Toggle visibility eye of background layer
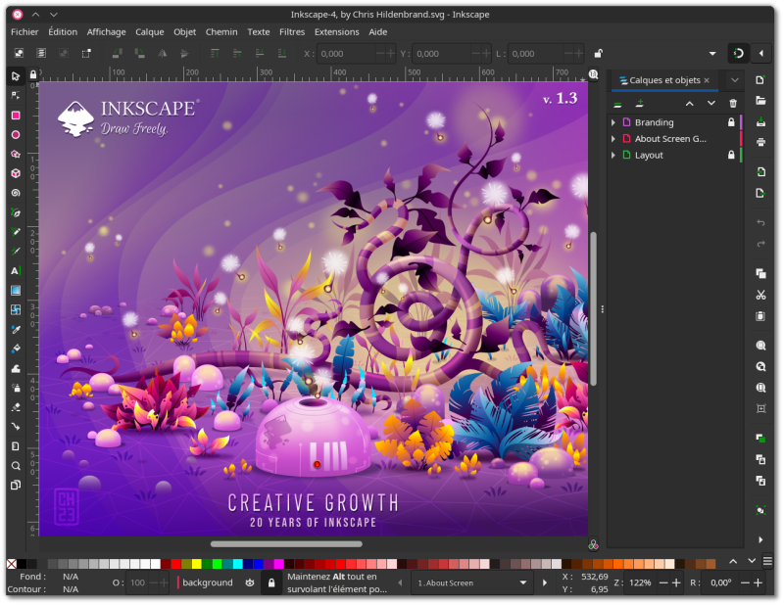 click(x=250, y=582)
